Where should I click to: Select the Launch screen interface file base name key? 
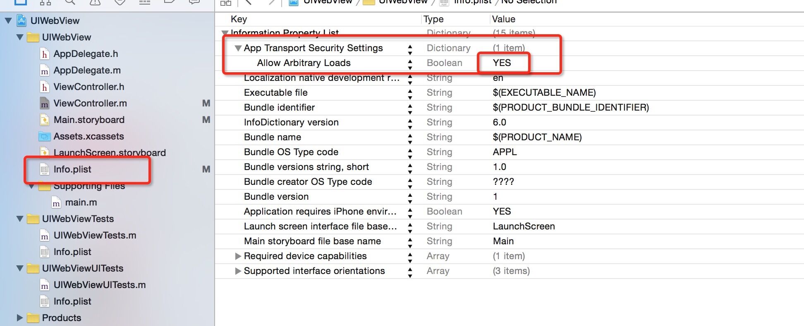[x=320, y=226]
